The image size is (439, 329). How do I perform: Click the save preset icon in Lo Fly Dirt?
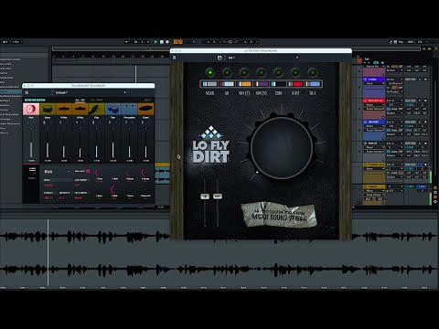219,58
